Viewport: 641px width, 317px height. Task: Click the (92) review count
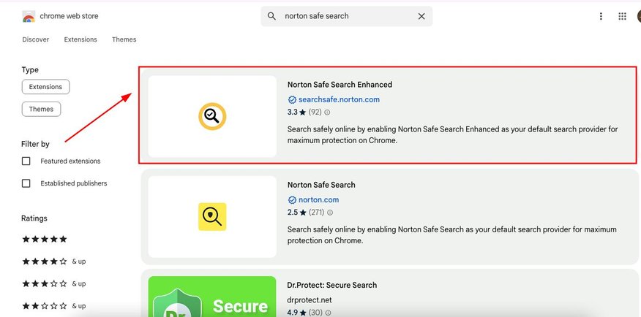point(315,112)
